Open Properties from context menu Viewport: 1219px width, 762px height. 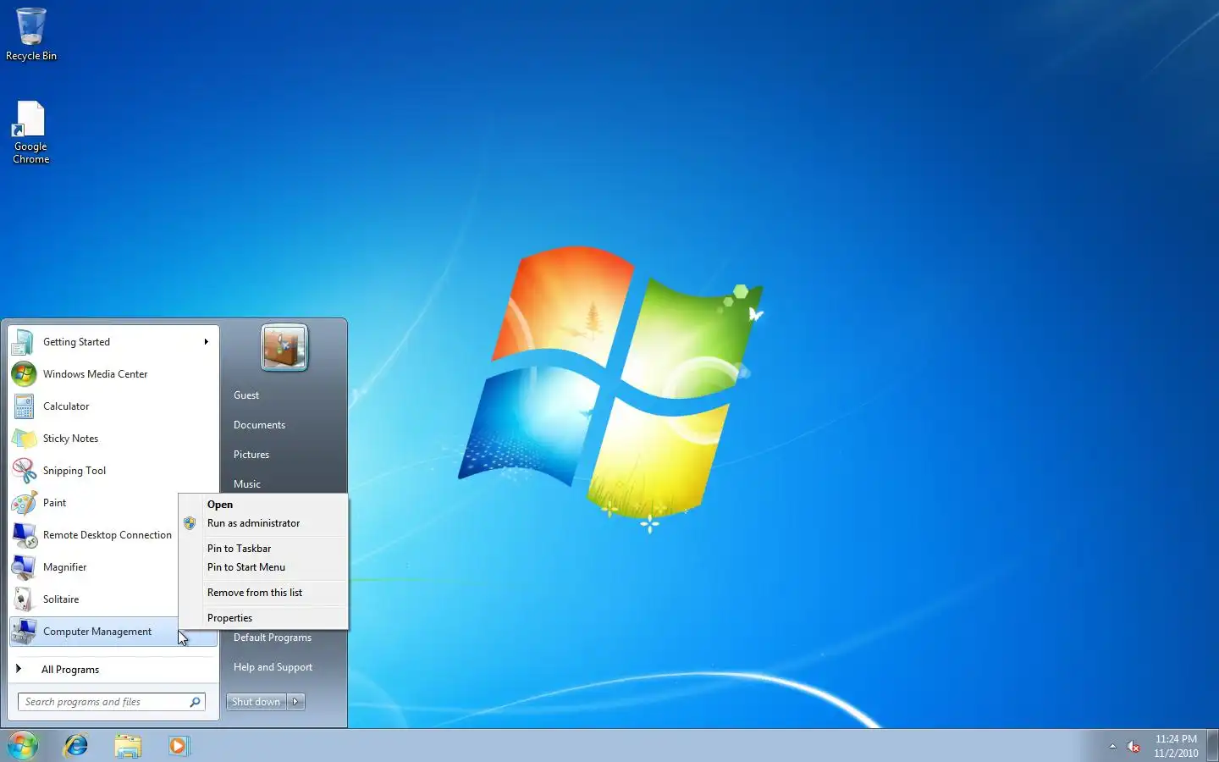(229, 618)
